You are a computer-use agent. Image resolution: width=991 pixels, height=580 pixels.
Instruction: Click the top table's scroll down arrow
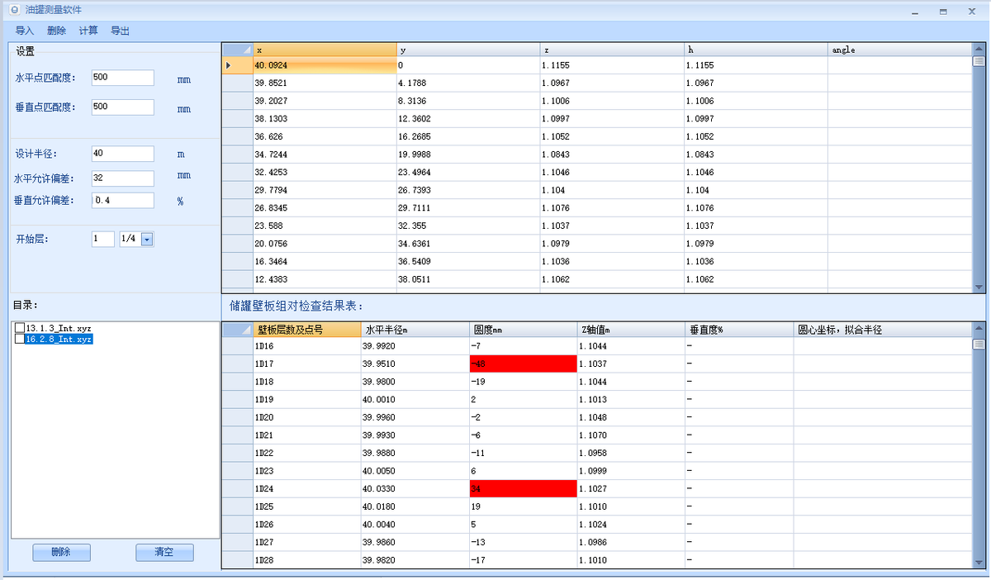pyautogui.click(x=979, y=287)
